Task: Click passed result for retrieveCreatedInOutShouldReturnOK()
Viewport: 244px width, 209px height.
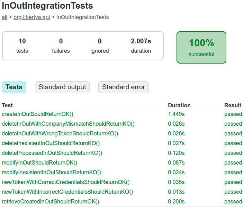Action: click(x=233, y=201)
